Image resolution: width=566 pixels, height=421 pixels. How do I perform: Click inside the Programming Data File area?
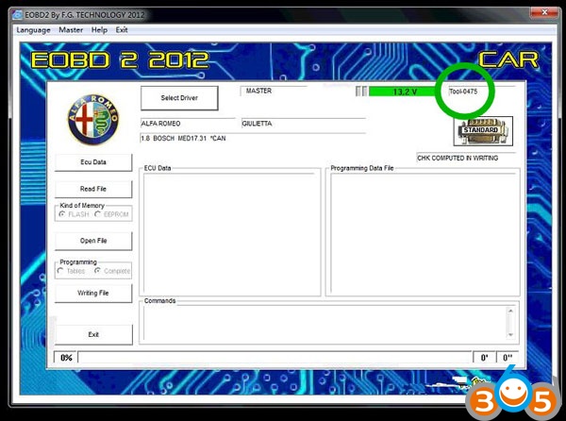pyautogui.click(x=423, y=233)
